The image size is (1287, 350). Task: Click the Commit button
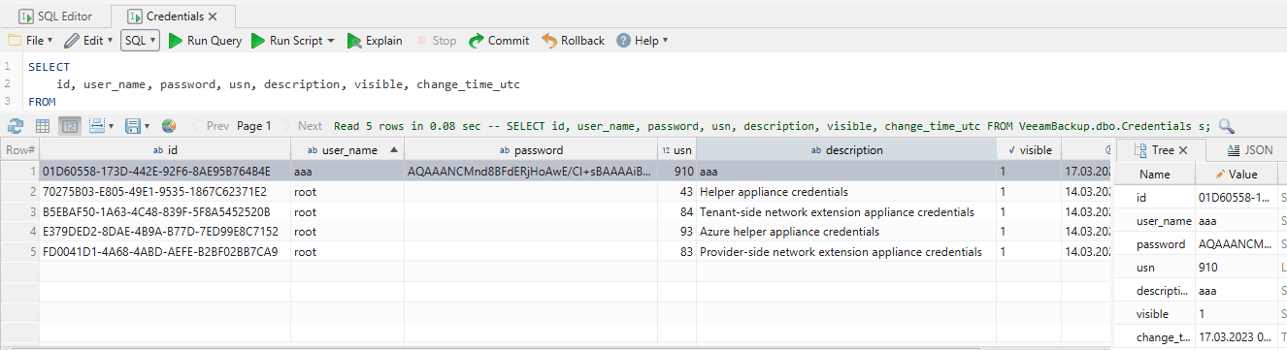tap(499, 41)
